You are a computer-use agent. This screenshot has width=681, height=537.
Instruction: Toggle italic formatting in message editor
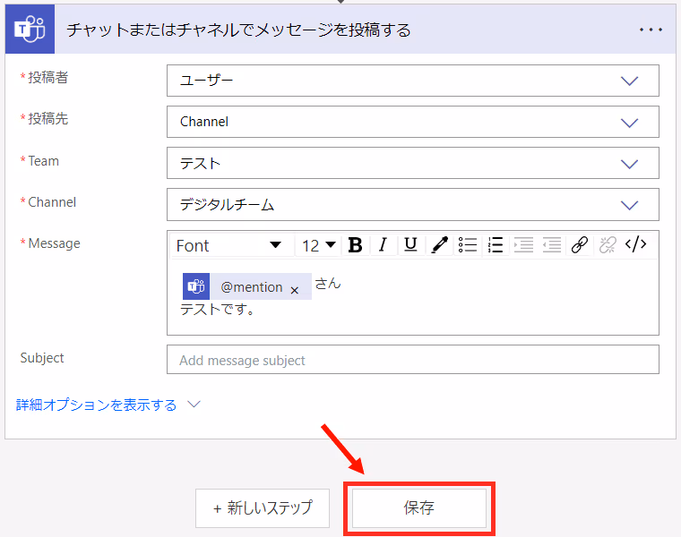tap(383, 245)
